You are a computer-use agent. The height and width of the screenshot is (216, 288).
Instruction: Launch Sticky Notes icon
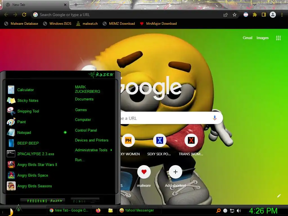11,100
